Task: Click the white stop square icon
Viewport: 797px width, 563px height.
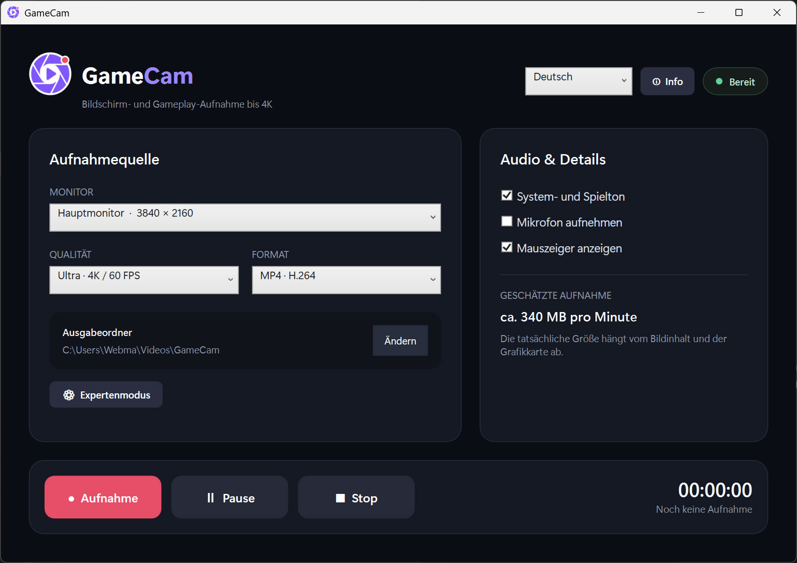Action: click(x=340, y=498)
